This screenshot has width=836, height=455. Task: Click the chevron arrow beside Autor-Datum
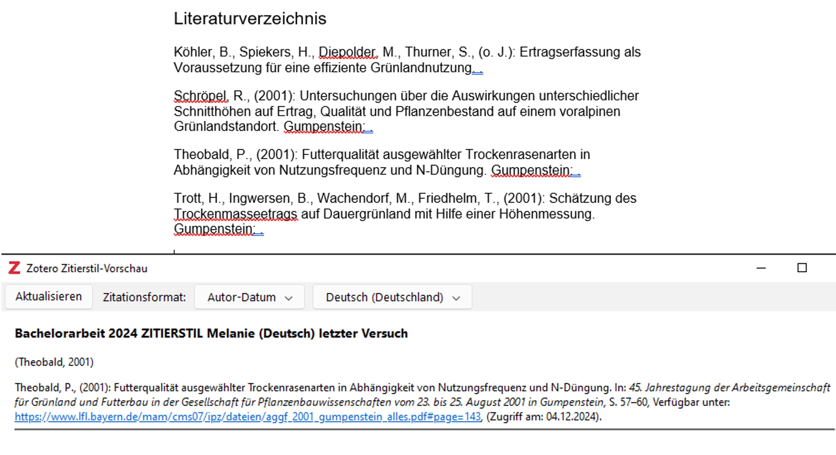pos(289,298)
